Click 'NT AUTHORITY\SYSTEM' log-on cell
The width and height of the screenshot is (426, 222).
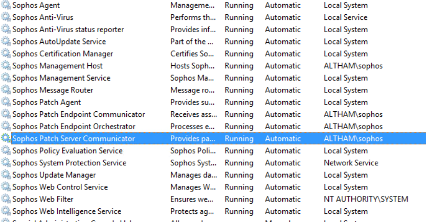pos(366,199)
